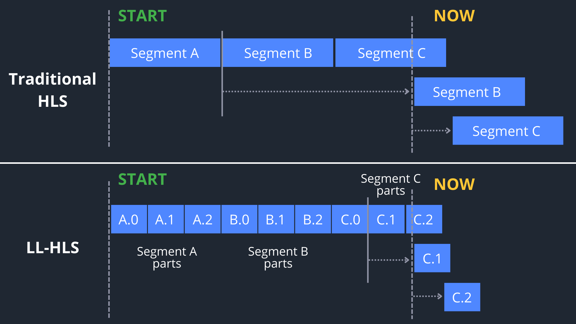Viewport: 576px width, 324px height.
Task: Select the B.1 part block
Action: (x=276, y=219)
